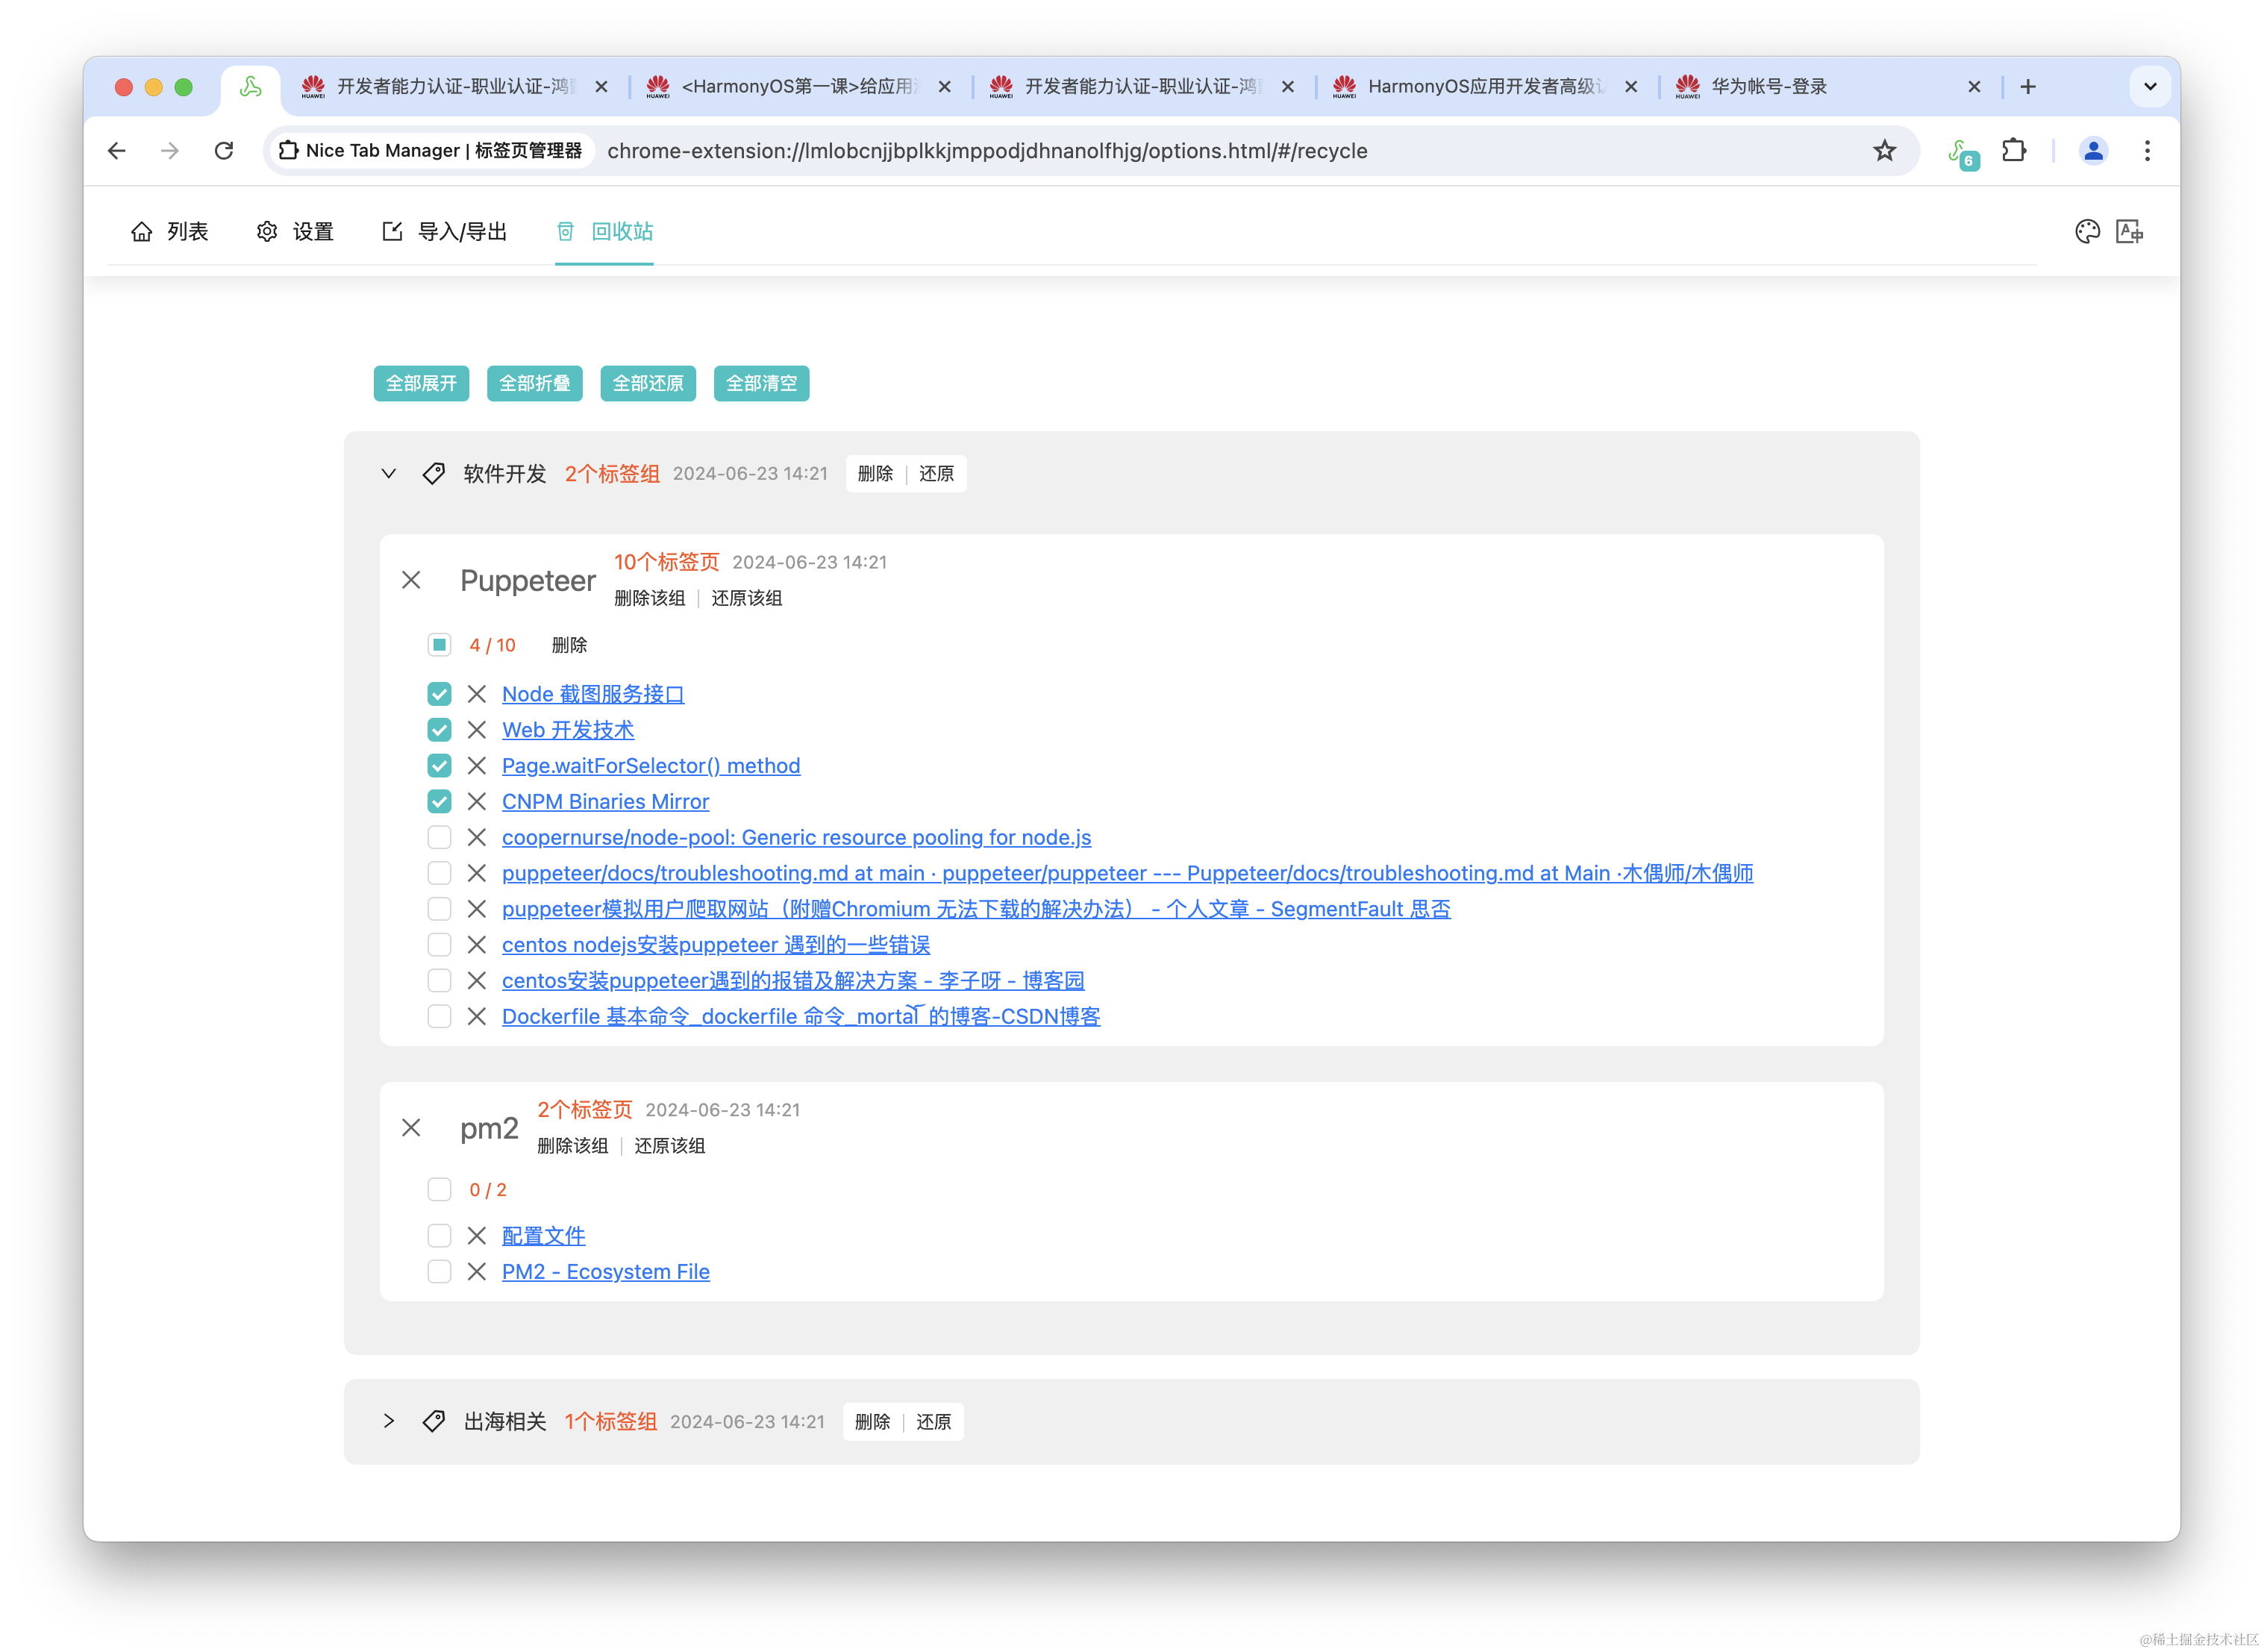
Task: Remove the 'Web 开发技术' tab entry via X
Action: [477, 730]
